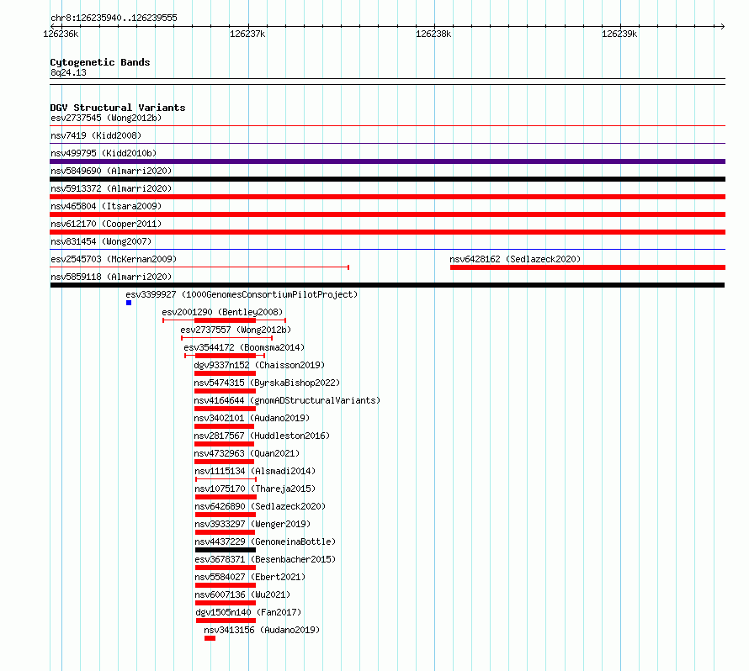
Task: Click the red dgv9337n152 variant bar
Action: tap(225, 373)
